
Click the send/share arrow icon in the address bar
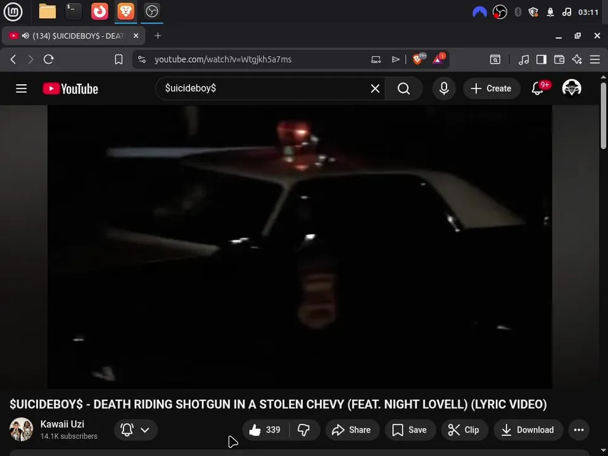[x=395, y=60]
